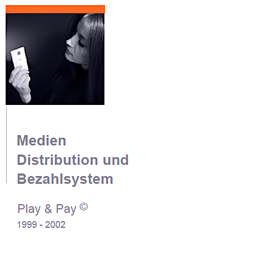The image size is (280, 280).
Task: Click the word Medien in the heading
Action: pyautogui.click(x=41, y=141)
